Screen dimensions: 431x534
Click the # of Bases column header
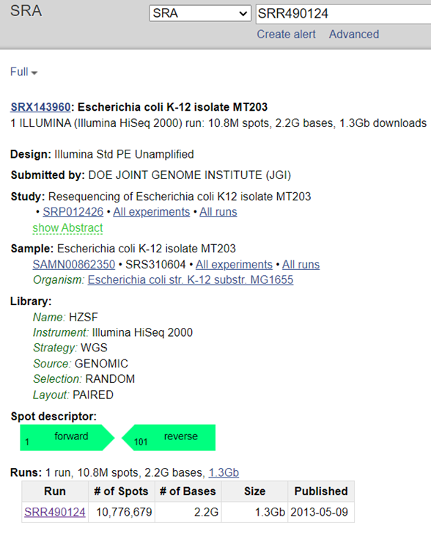[x=188, y=491]
